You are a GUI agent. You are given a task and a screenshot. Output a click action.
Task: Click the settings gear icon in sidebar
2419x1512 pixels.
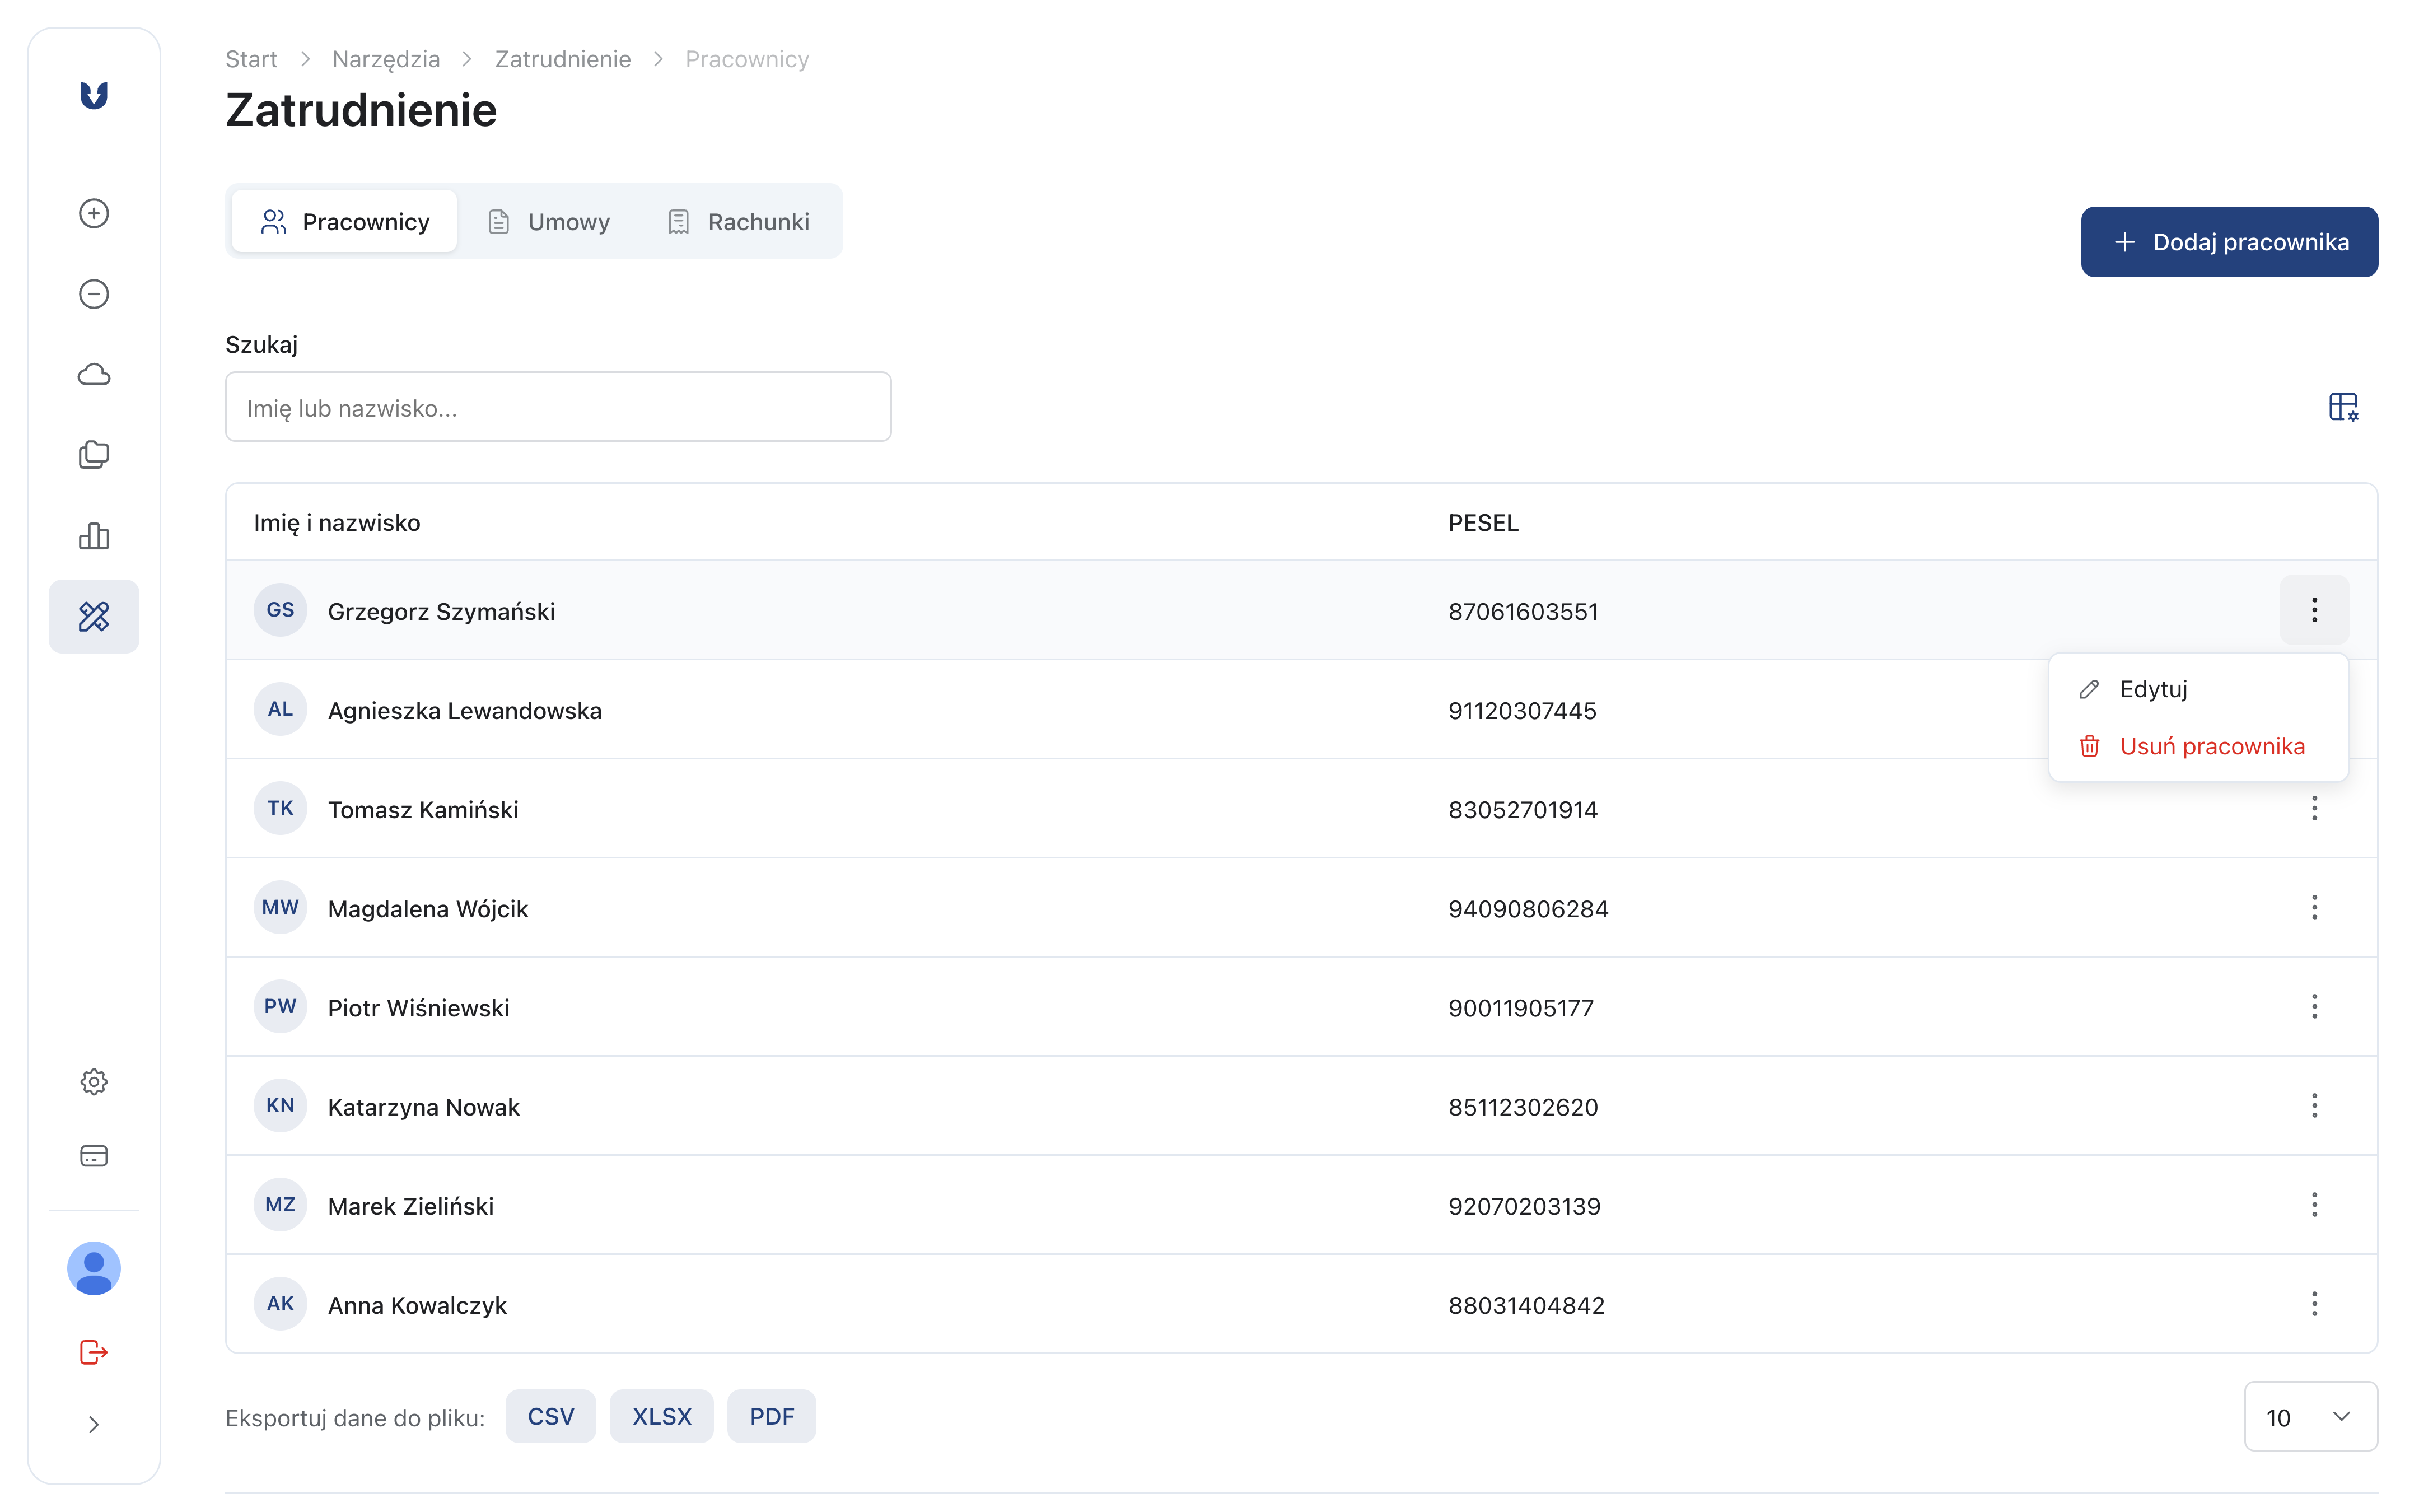pos(94,1082)
